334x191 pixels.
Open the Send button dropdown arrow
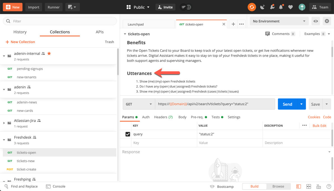(x=301, y=104)
